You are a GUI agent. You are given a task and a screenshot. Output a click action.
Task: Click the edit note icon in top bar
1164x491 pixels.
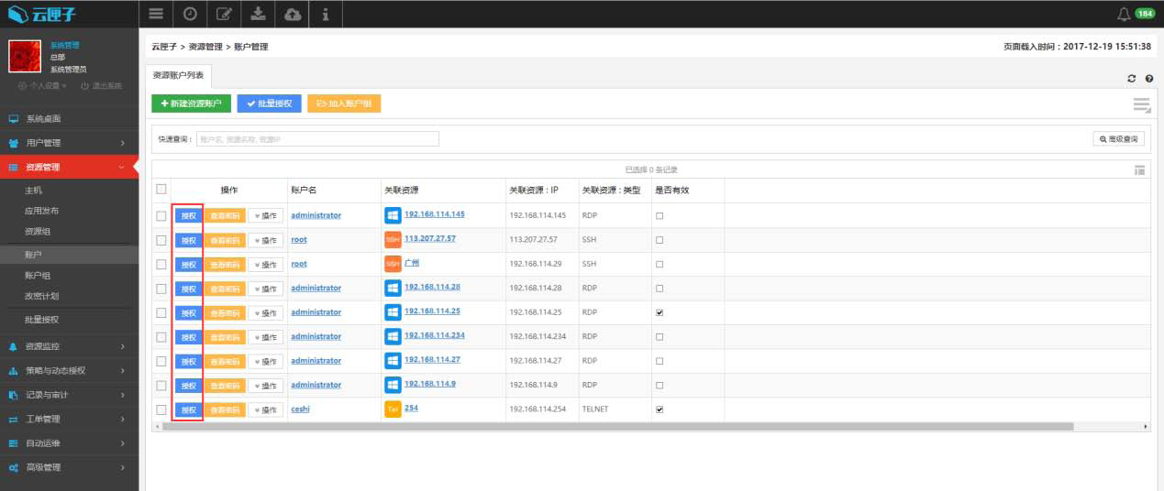click(224, 14)
